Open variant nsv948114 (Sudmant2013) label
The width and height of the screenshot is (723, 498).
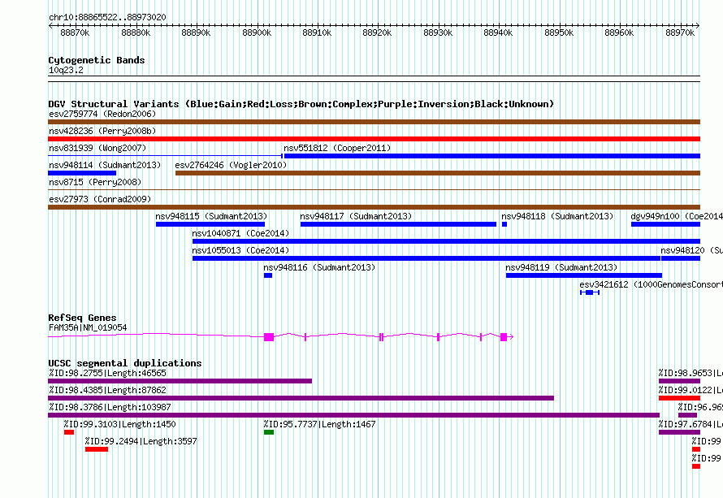pyautogui.click(x=105, y=165)
